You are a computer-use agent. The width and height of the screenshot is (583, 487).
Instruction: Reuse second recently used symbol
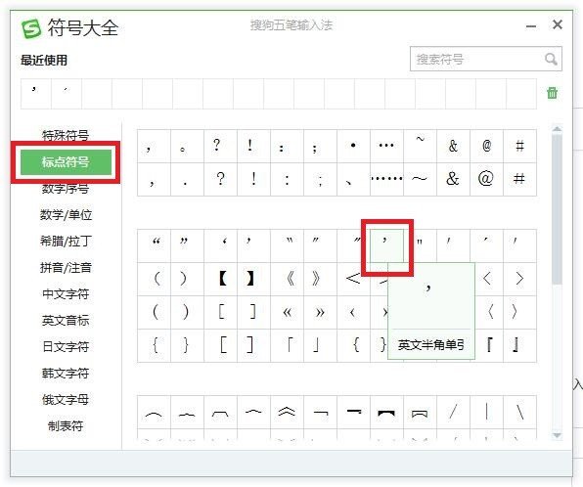point(67,94)
